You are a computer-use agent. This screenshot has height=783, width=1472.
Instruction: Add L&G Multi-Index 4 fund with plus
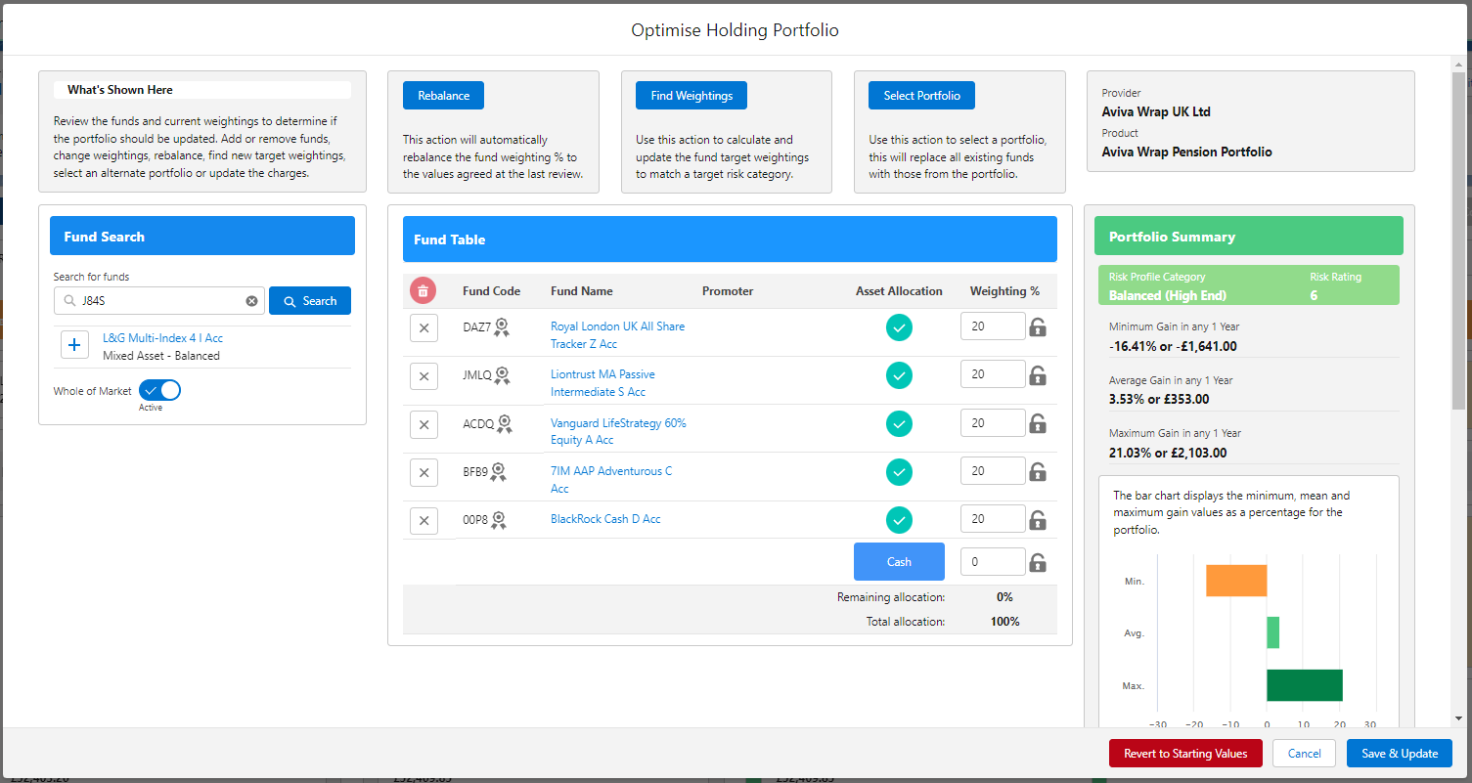(75, 345)
